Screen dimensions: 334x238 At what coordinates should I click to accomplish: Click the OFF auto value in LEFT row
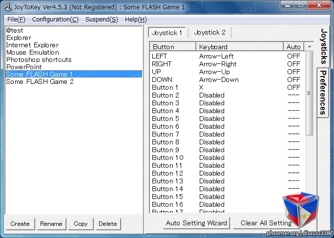[293, 56]
